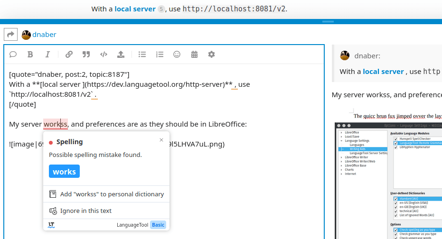Choose 'Ignore in this text'
442x239 pixels.
pos(106,211)
